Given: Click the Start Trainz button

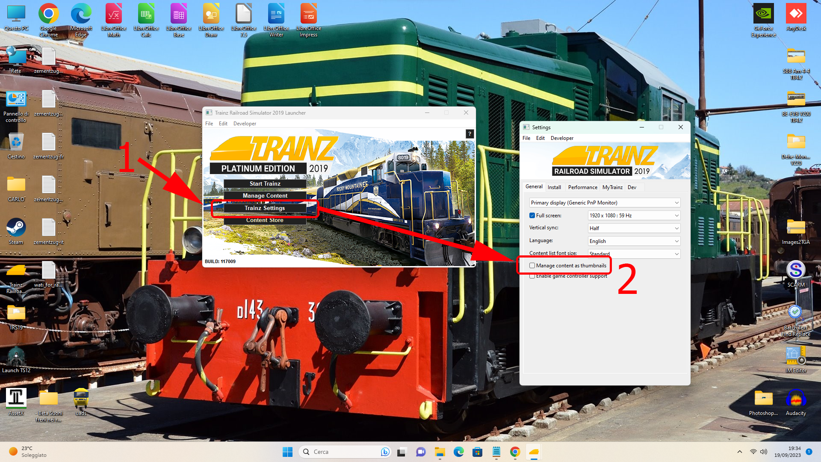Looking at the screenshot, I should pos(265,184).
